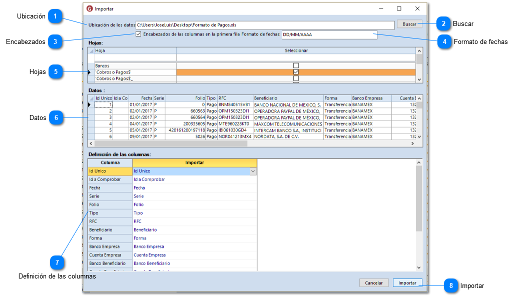This screenshot has height=298, width=516.
Task: Click the blue callout badge number 2
Action: (x=443, y=23)
